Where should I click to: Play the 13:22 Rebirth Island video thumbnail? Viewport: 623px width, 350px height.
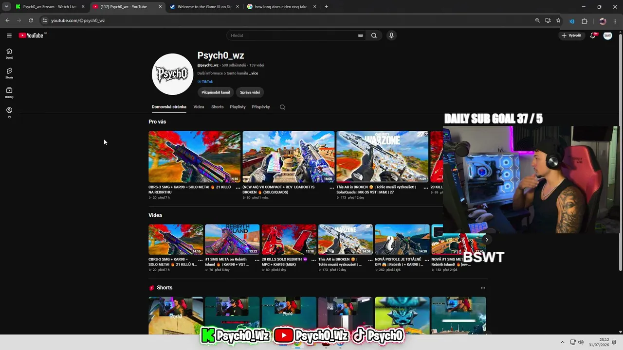[232, 239]
